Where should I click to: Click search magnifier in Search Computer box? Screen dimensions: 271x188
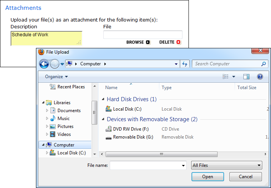263,64
